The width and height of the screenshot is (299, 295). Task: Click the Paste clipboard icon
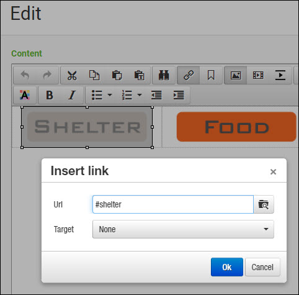[117, 75]
